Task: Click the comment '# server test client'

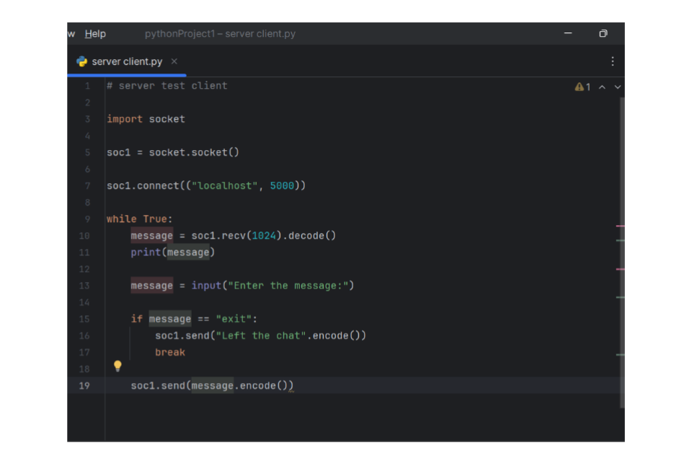Action: pos(167,86)
